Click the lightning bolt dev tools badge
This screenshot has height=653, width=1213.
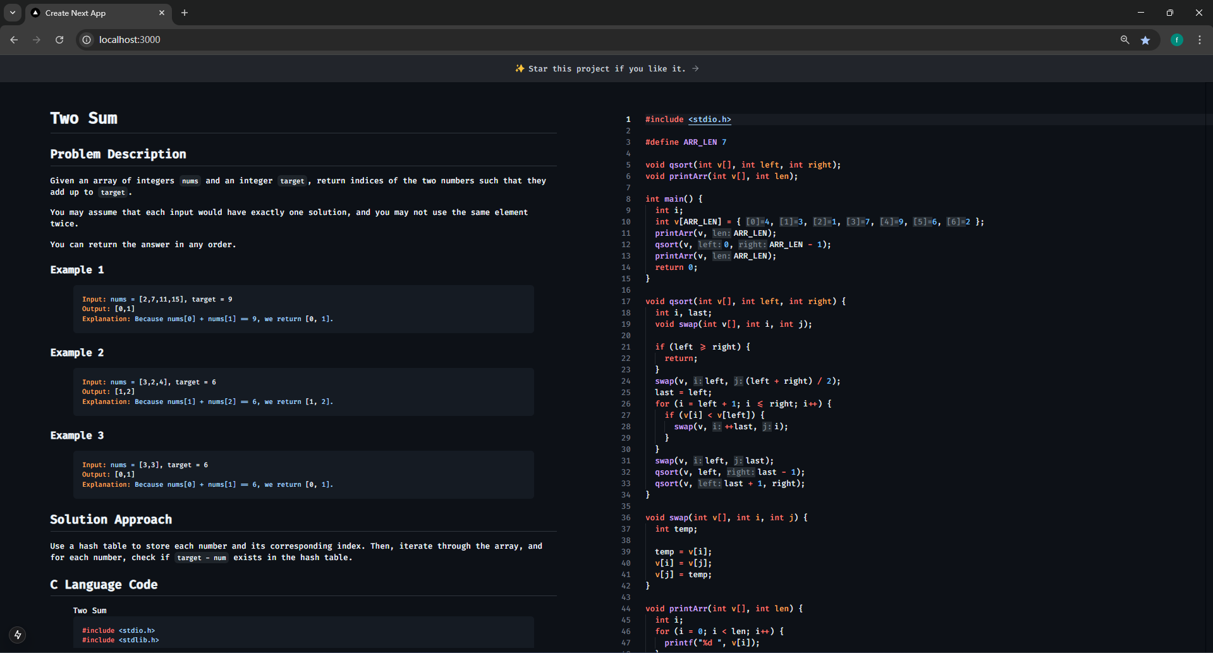coord(18,635)
